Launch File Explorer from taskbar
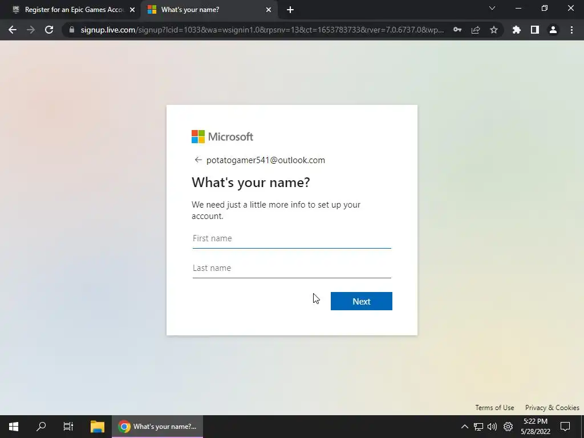Image resolution: width=584 pixels, height=438 pixels. pos(97,427)
